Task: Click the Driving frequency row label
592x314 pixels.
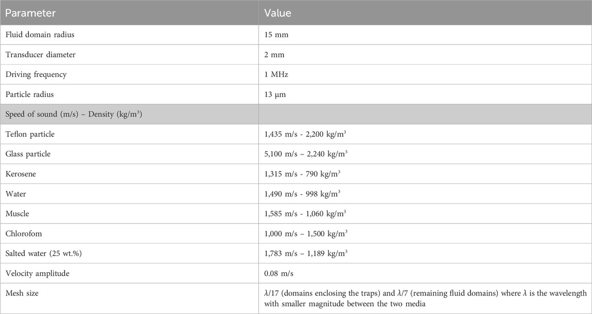Action: (x=36, y=75)
